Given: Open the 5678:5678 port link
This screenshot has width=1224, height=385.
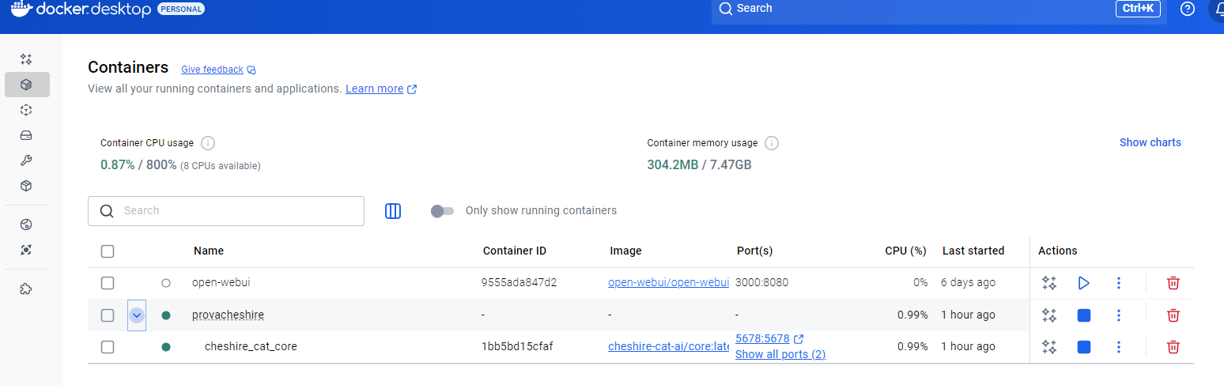Looking at the screenshot, I should (x=762, y=338).
